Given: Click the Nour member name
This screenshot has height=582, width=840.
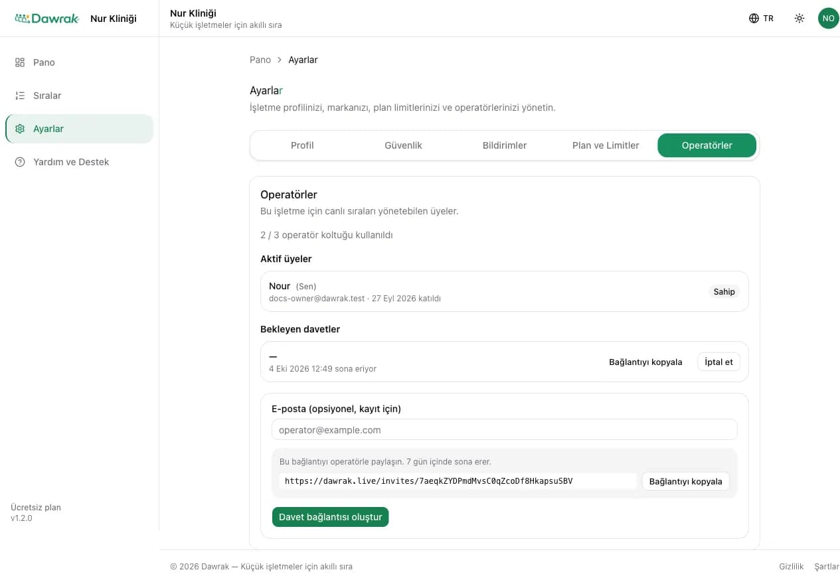Looking at the screenshot, I should tap(280, 286).
